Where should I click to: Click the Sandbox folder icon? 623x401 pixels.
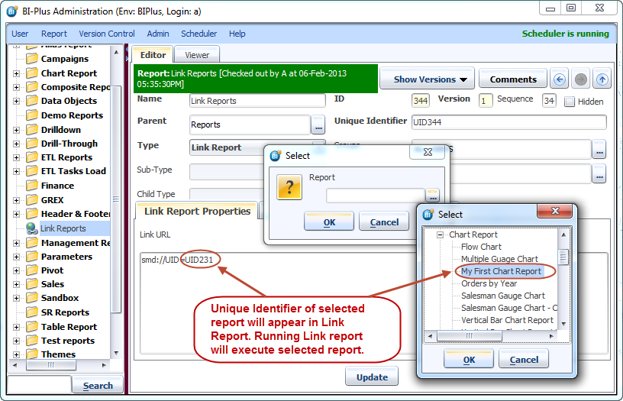[31, 298]
